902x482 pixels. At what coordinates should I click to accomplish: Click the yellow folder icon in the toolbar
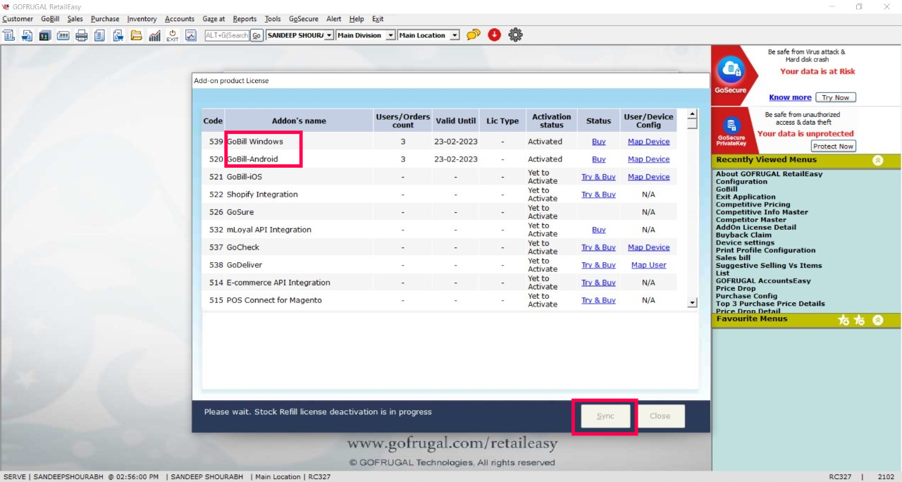[136, 35]
